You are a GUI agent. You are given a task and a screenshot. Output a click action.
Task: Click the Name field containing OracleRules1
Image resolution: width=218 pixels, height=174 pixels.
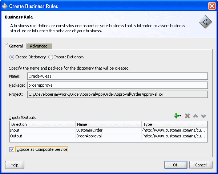(x=117, y=76)
